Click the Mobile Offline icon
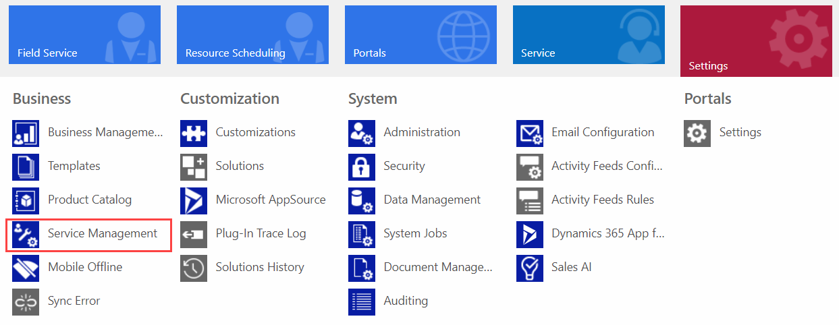The image size is (839, 325). tap(26, 268)
